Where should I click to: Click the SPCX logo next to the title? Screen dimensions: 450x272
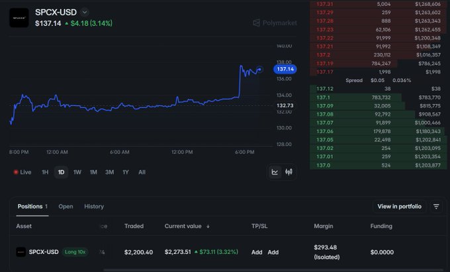[19, 18]
